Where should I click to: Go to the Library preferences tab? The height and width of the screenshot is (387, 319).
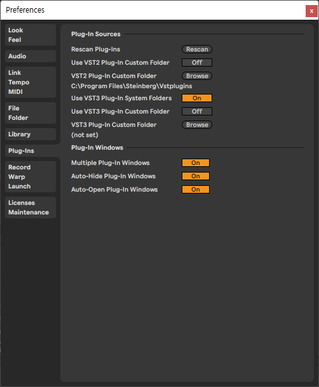coord(31,134)
